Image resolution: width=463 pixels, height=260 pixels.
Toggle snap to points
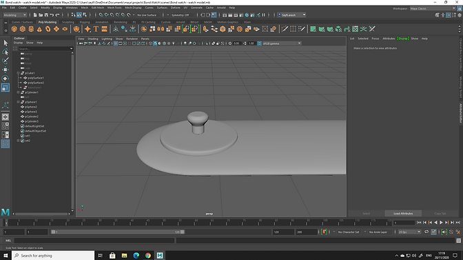point(112,14)
